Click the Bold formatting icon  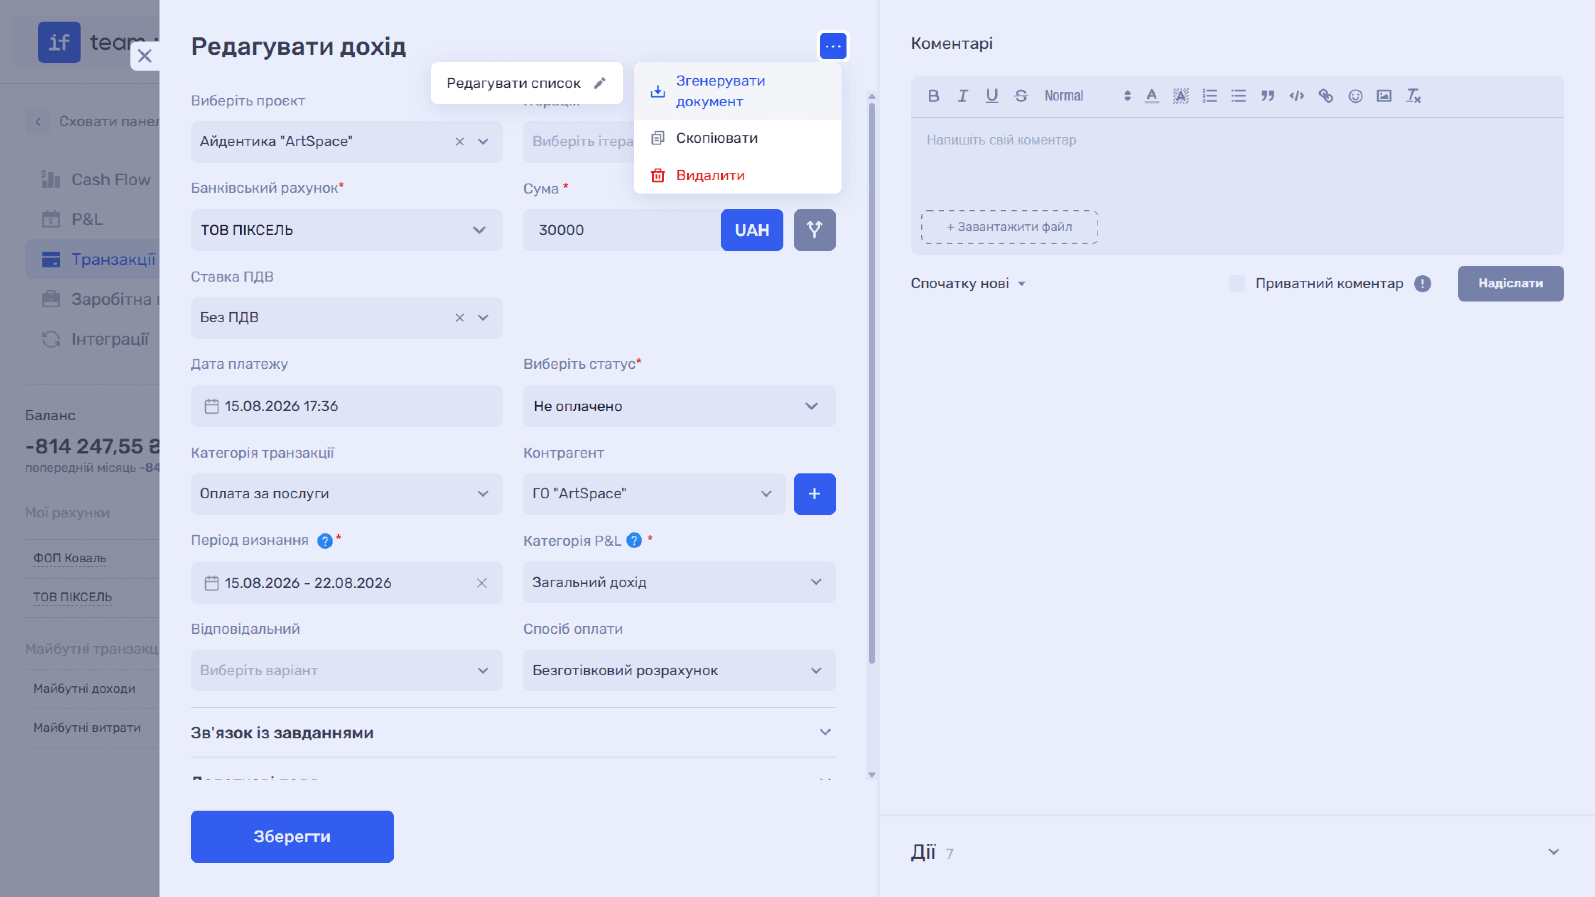pos(933,96)
